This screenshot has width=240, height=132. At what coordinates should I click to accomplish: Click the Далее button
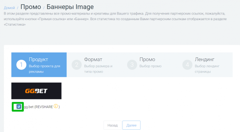tap(131, 125)
